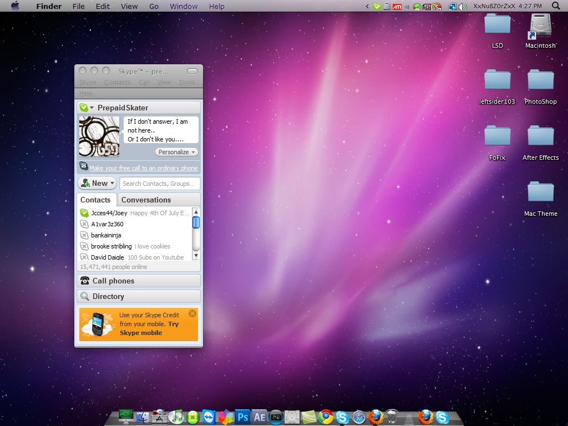This screenshot has height=426, width=568.
Task: Open the Trash in the dock
Action: (392, 417)
